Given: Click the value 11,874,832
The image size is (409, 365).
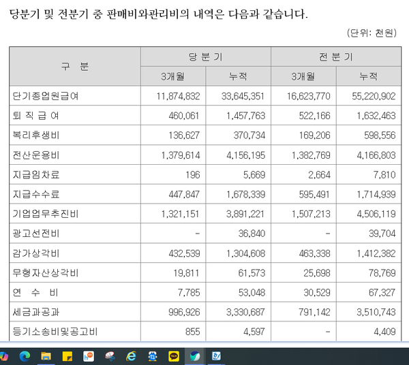Looking at the screenshot, I should click(x=178, y=97).
